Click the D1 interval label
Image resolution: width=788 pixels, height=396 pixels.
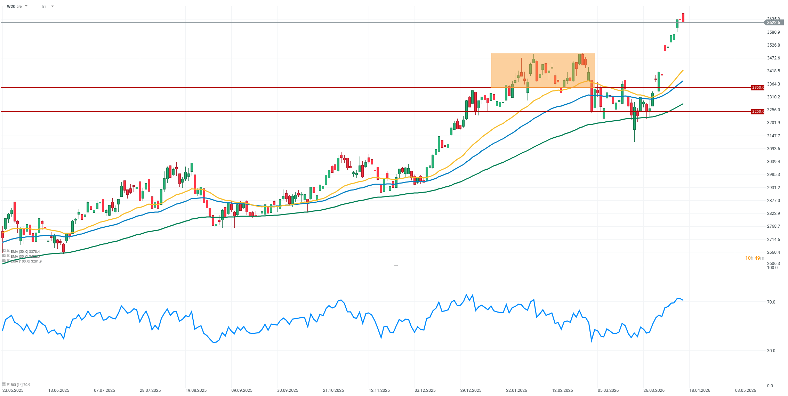click(x=44, y=7)
